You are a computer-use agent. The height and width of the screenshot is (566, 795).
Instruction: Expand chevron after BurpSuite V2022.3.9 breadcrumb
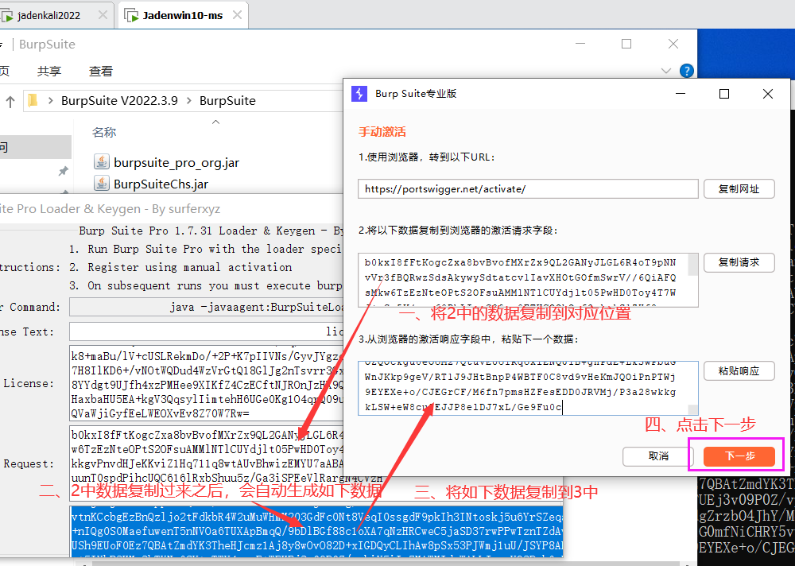coord(188,100)
